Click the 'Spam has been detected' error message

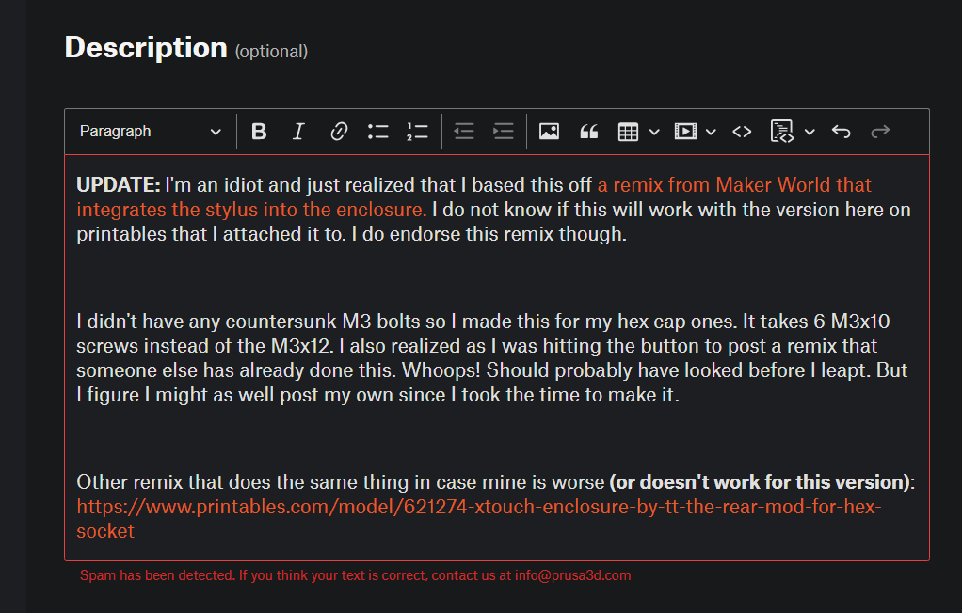355,575
